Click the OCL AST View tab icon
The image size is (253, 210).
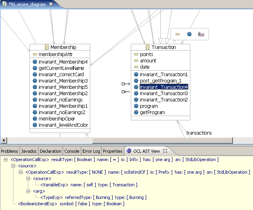(129, 151)
